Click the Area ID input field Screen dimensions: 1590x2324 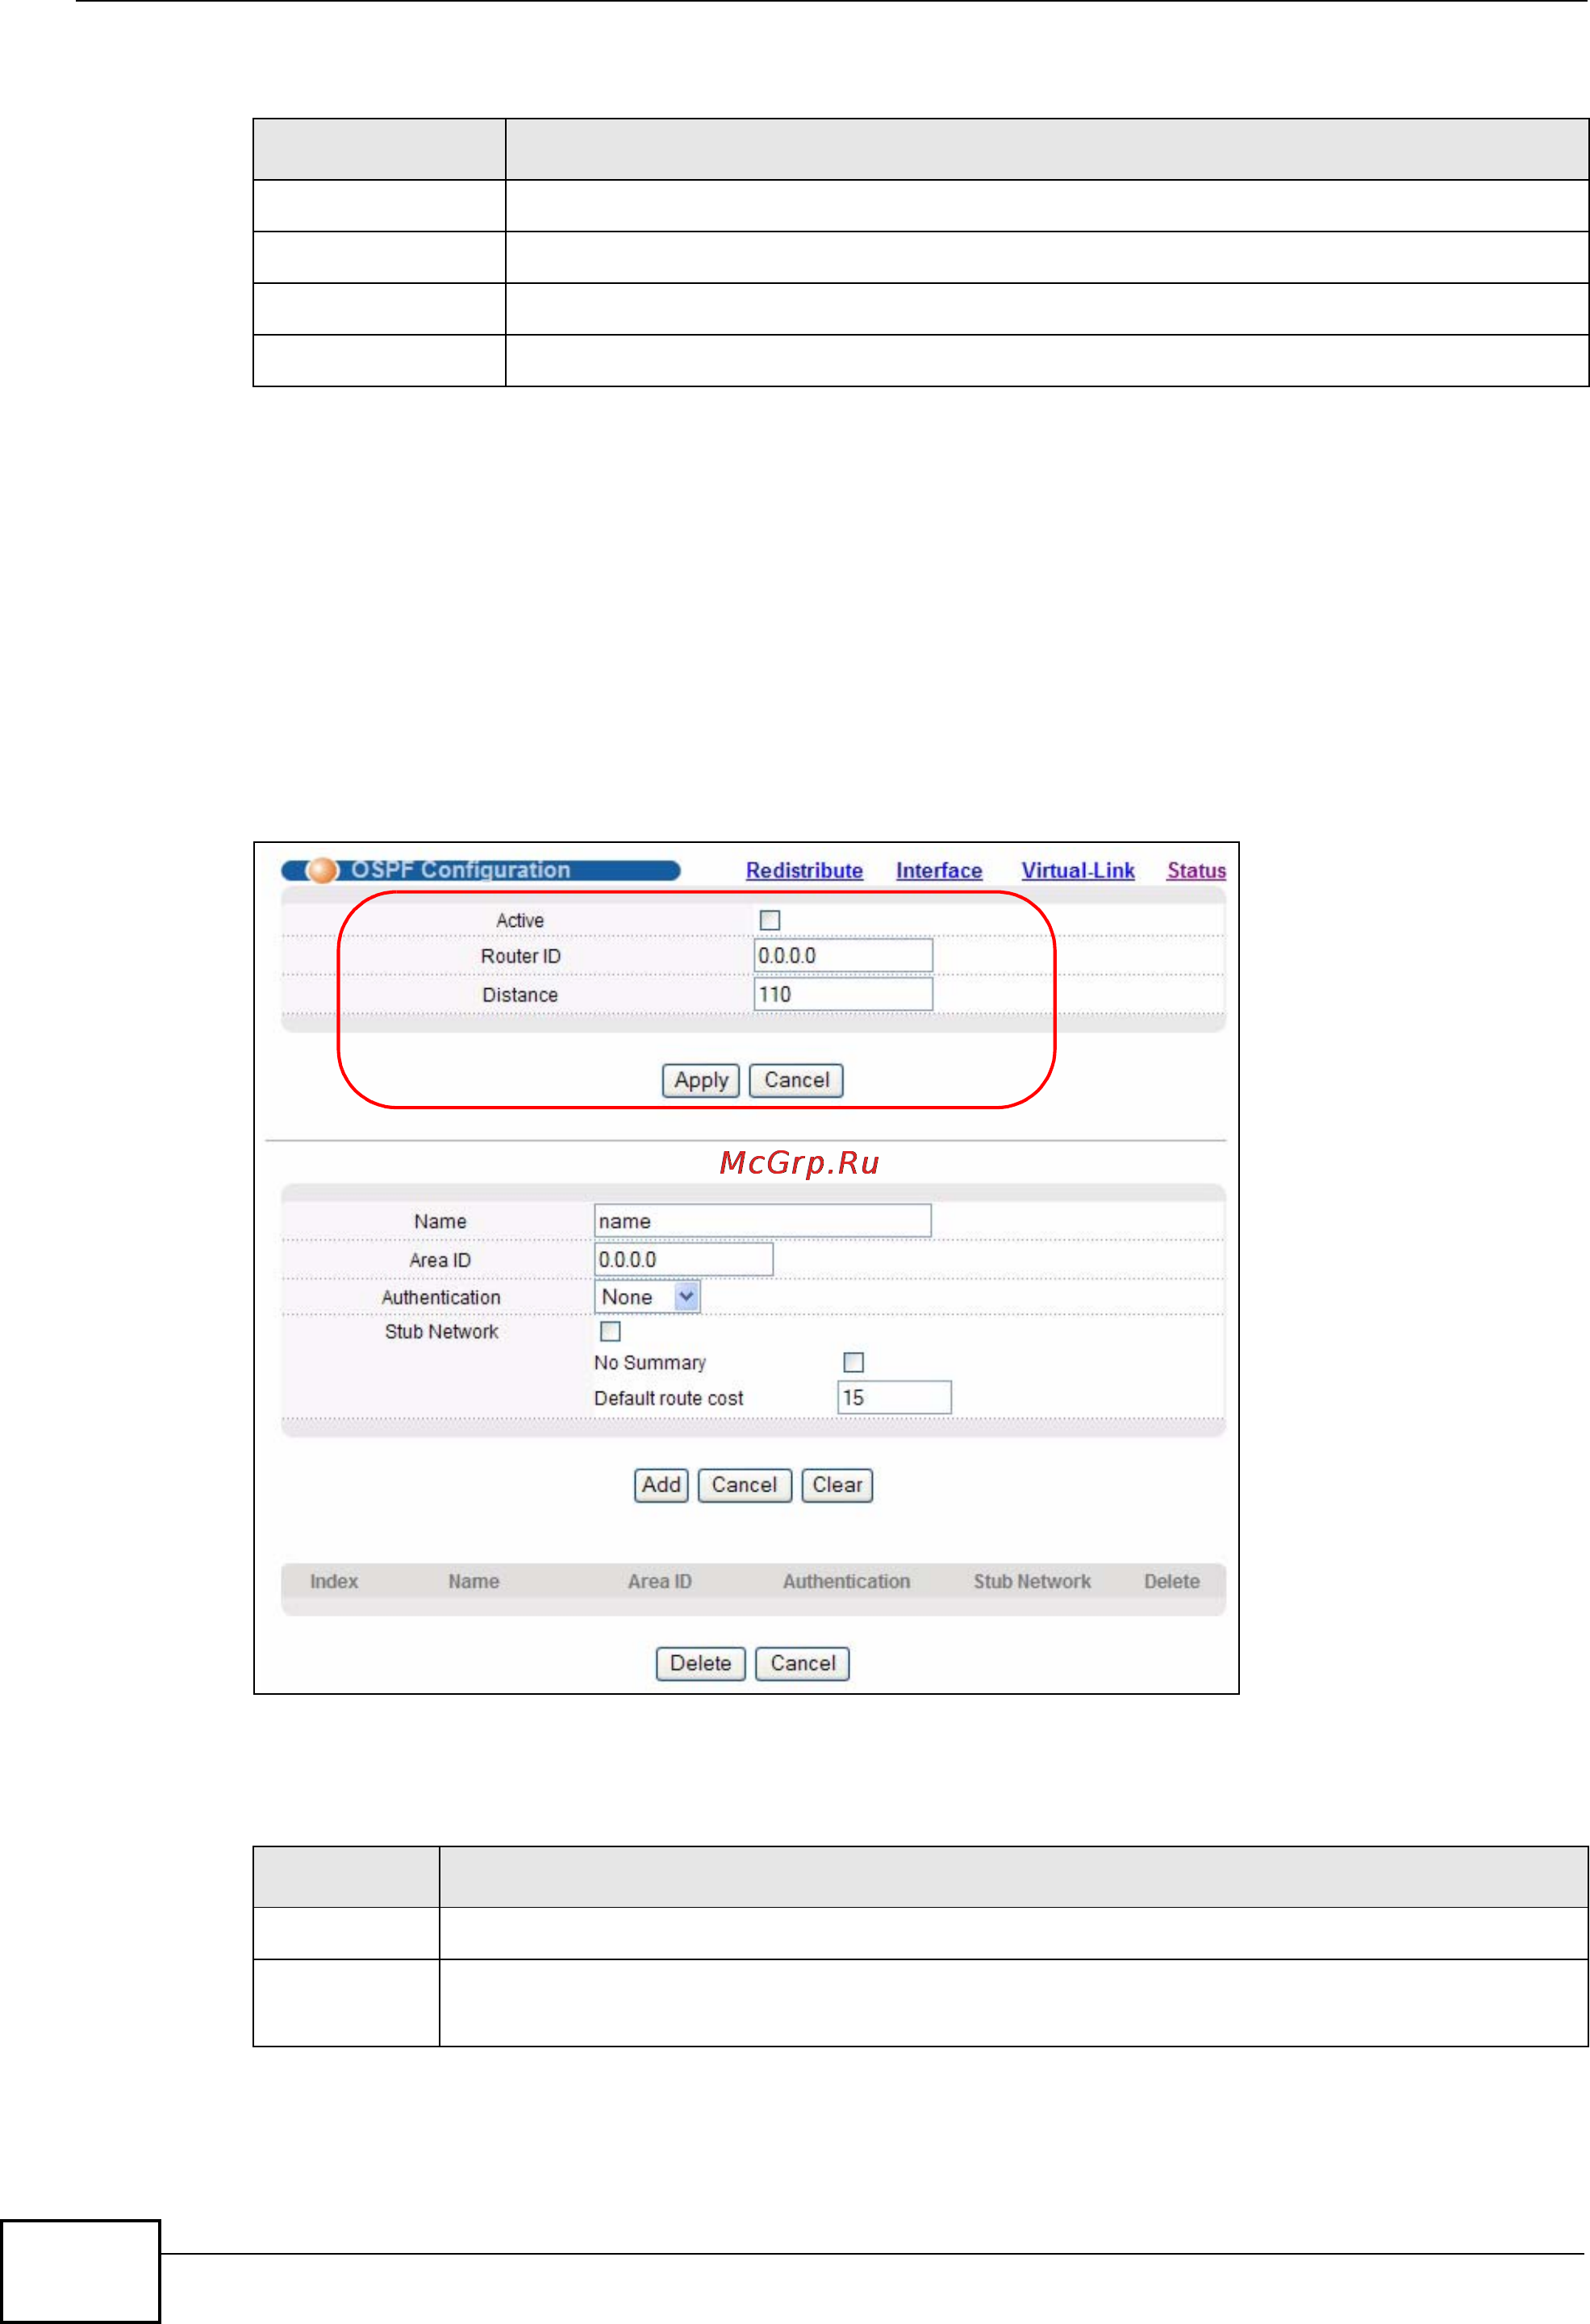[x=683, y=1259]
